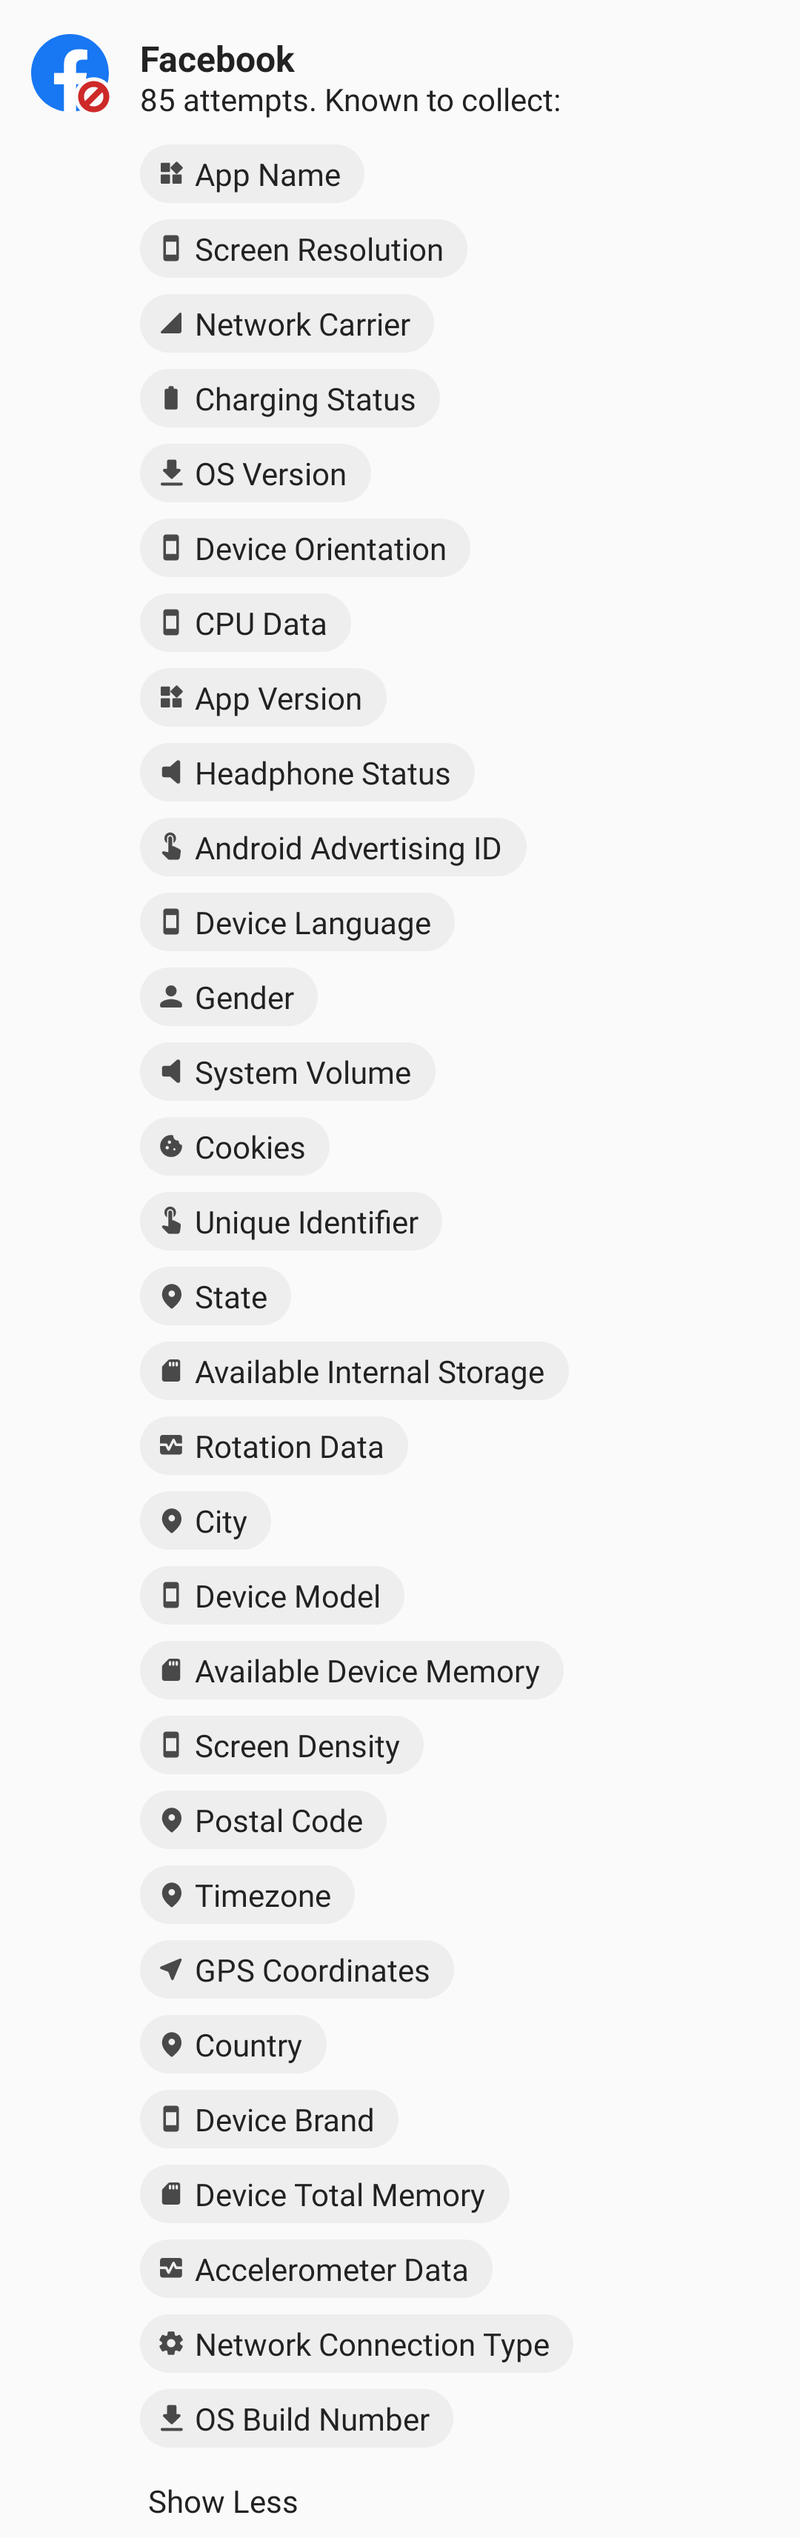This screenshot has height=2538, width=800.
Task: Click the Facebook title text
Action: [217, 60]
